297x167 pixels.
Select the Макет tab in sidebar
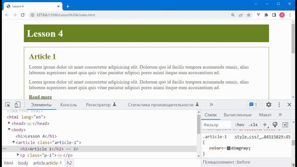click(265, 115)
